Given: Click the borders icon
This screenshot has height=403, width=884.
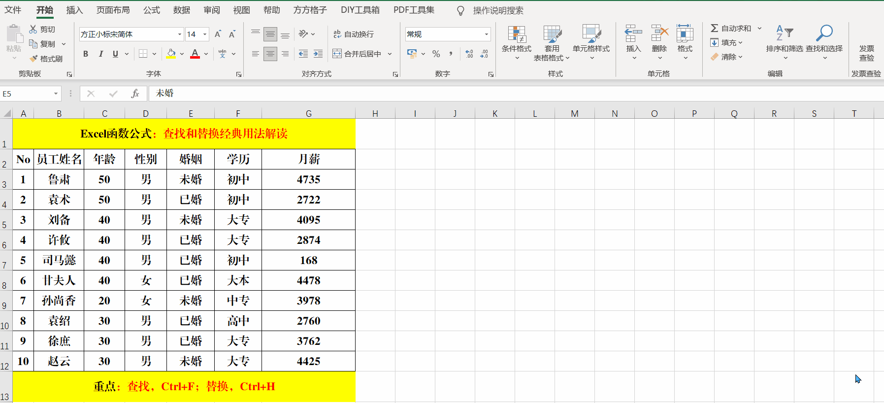Looking at the screenshot, I should pyautogui.click(x=143, y=54).
